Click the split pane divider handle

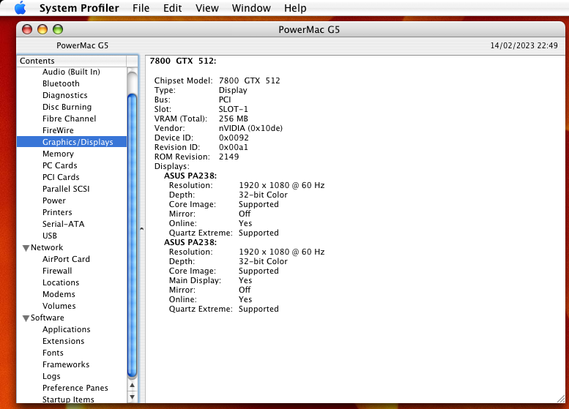[x=141, y=229]
